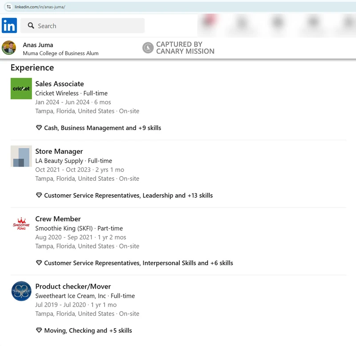356x346 pixels.
Task: Select the Store Manager position title
Action: coord(59,151)
